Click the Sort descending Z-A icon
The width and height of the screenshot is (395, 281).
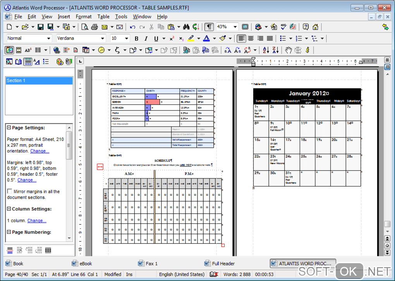tap(275, 50)
